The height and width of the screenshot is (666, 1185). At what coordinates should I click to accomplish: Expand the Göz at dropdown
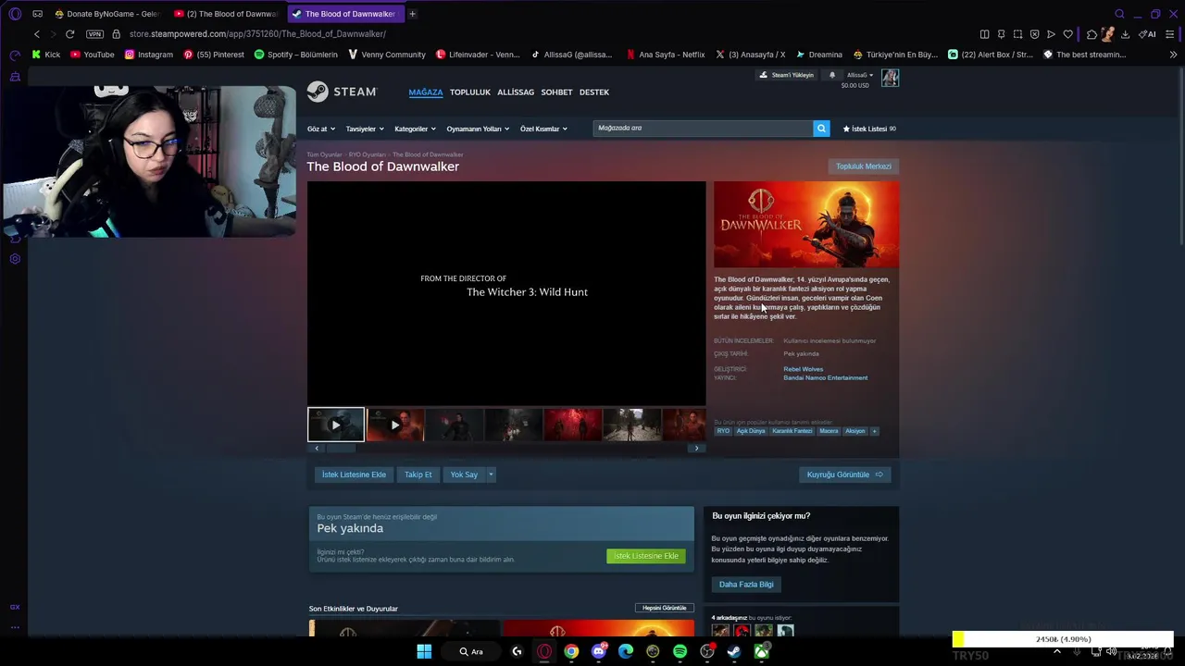(321, 129)
